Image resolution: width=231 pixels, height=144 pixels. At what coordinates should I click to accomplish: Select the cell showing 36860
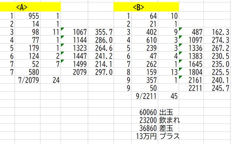(x=145, y=128)
